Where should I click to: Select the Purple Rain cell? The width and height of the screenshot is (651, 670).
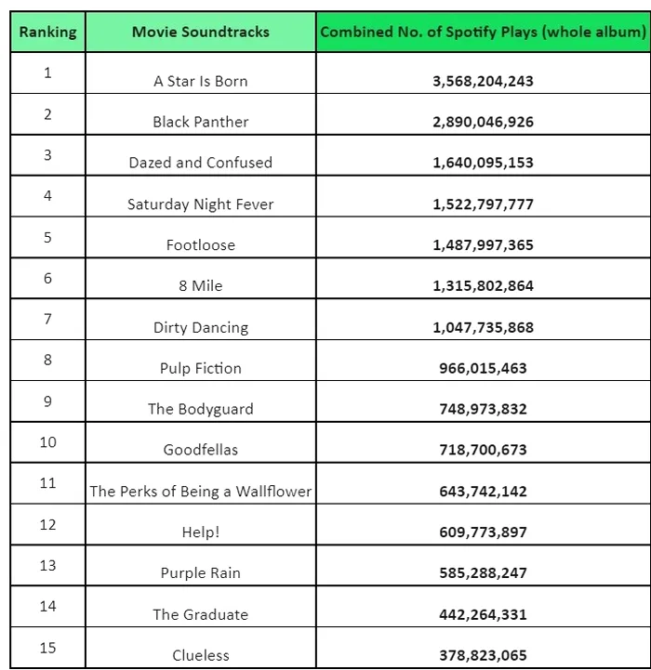[x=200, y=573]
